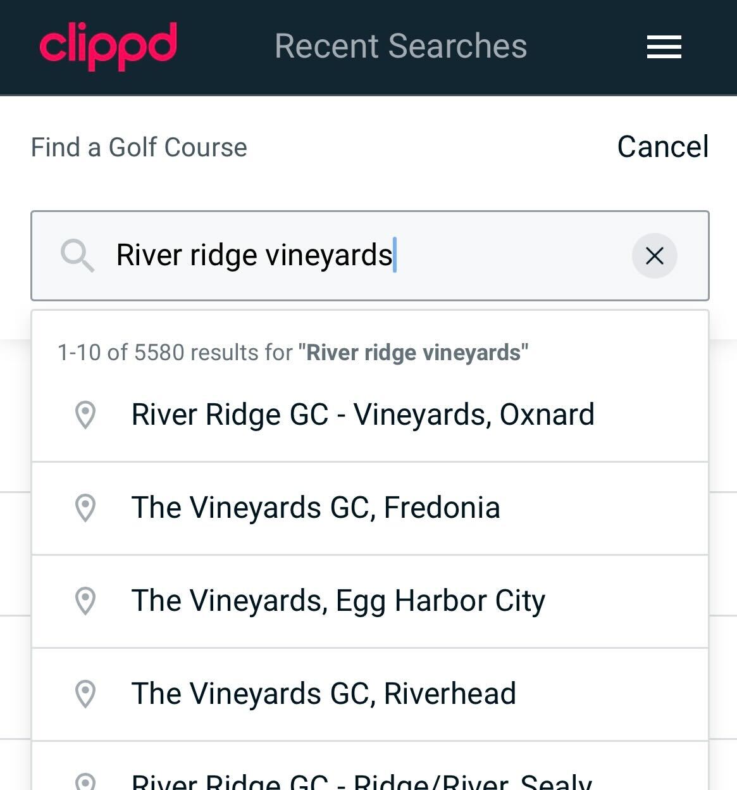Open the hamburger menu
The image size is (737, 790).
click(664, 47)
